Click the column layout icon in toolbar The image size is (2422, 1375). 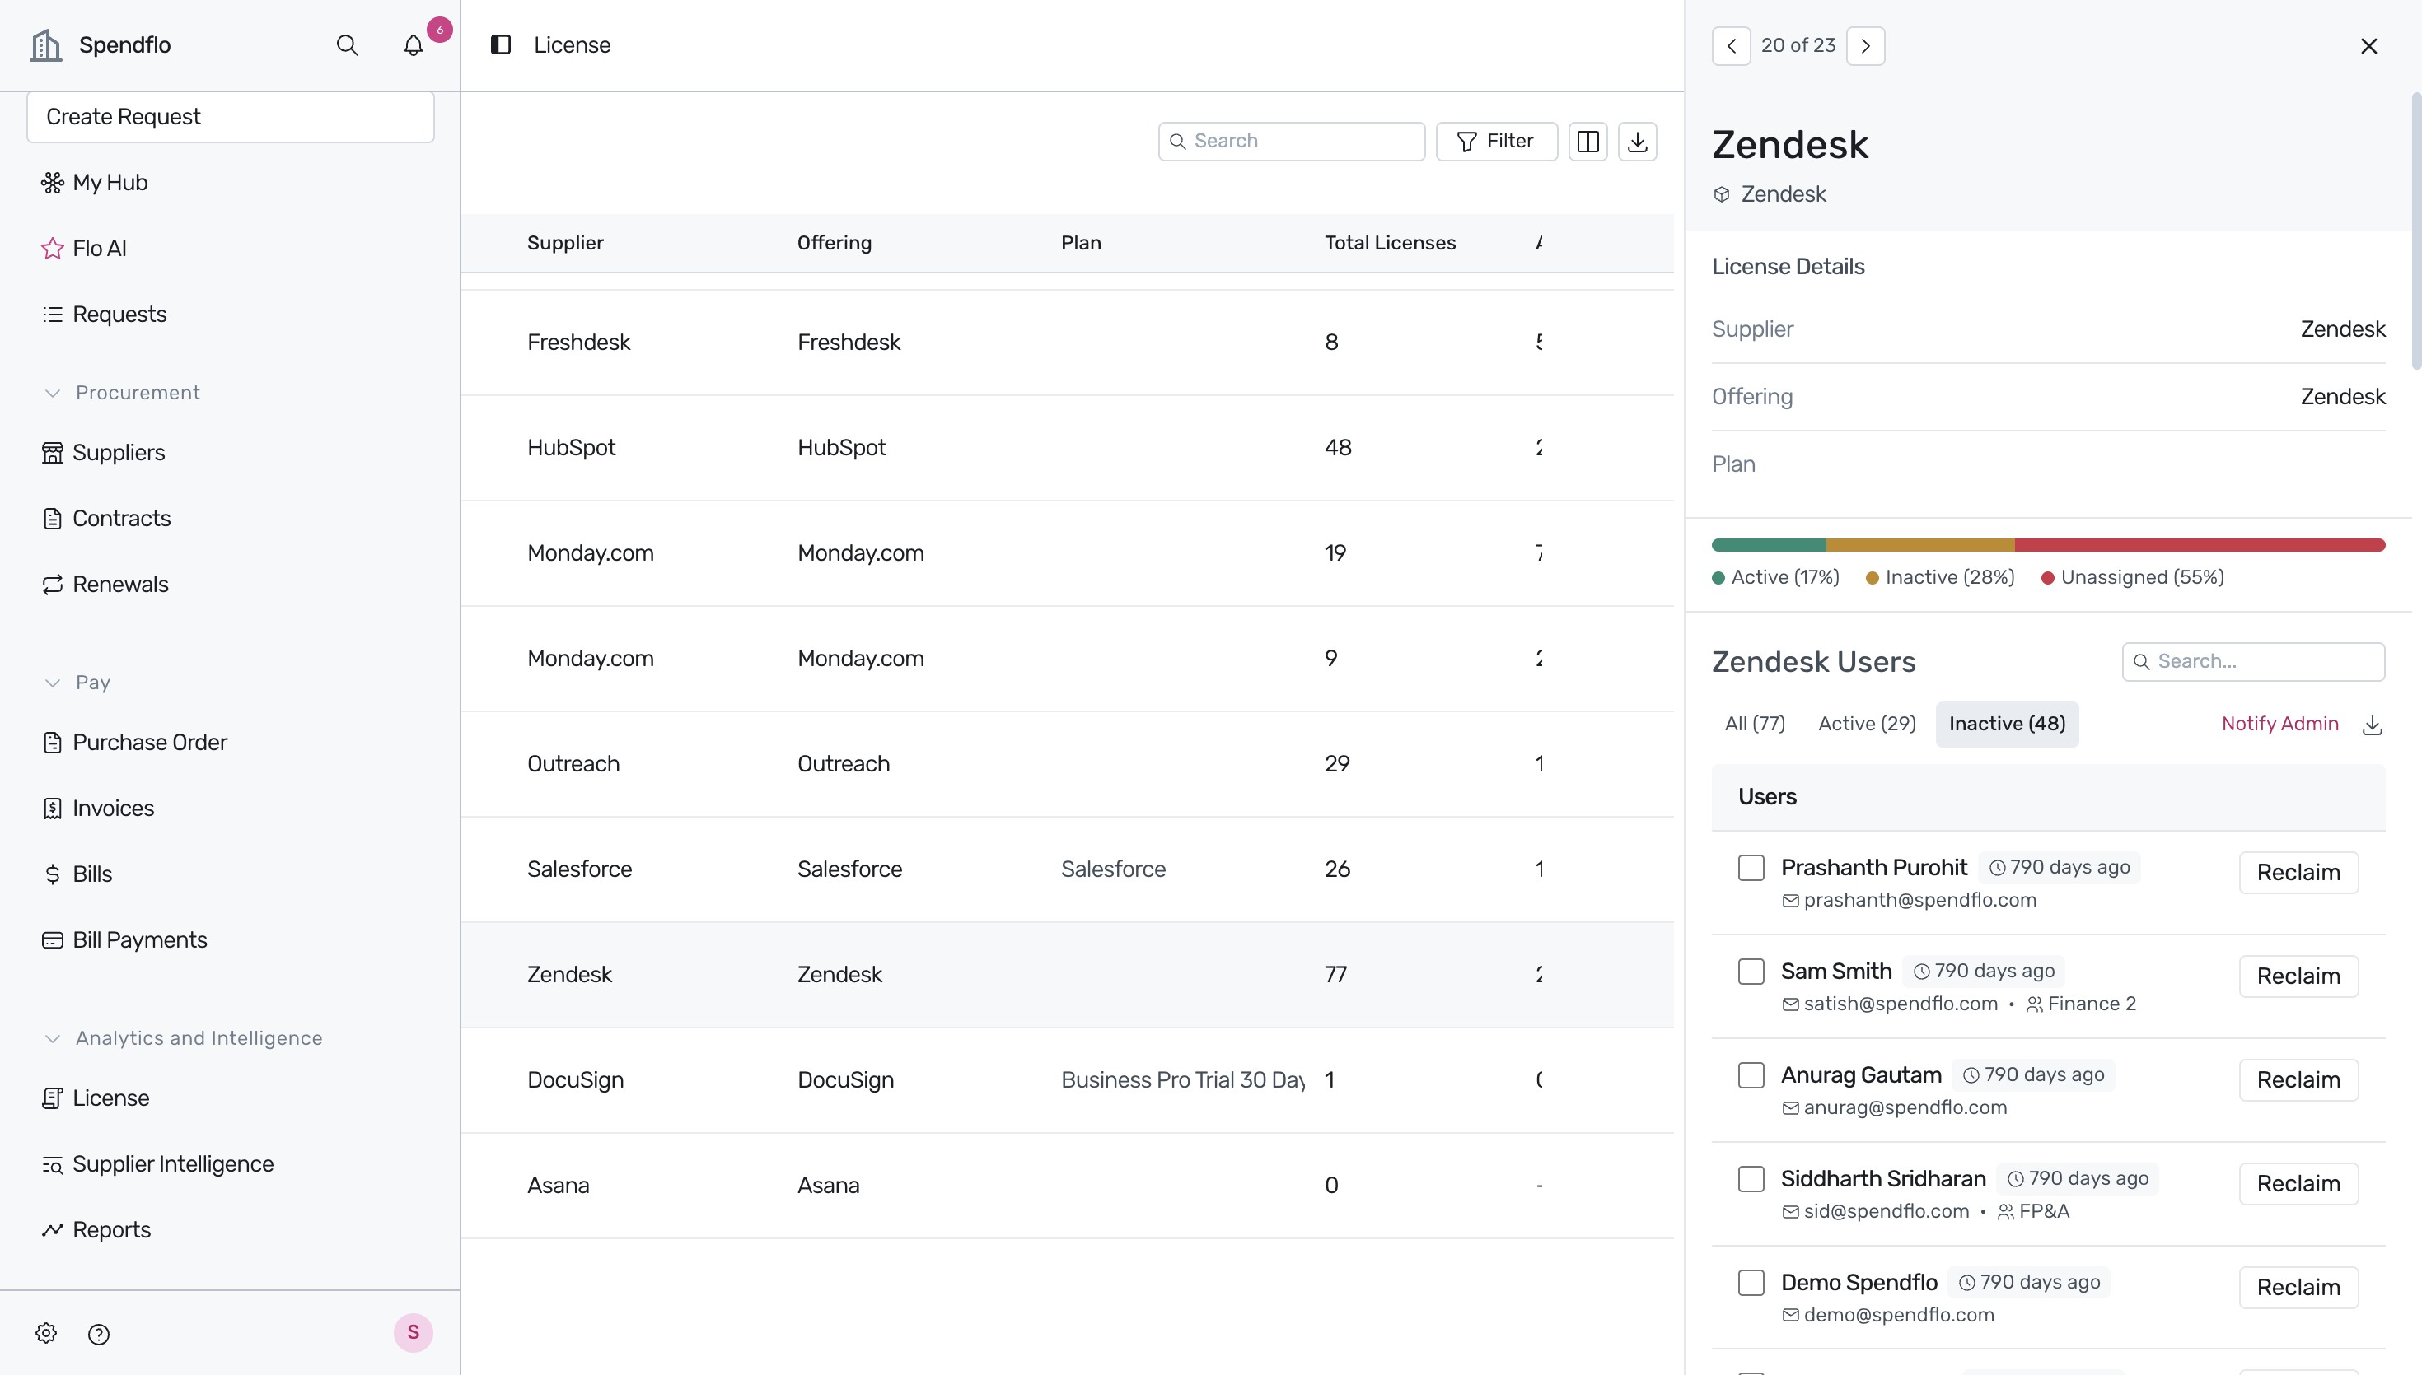(x=1588, y=142)
